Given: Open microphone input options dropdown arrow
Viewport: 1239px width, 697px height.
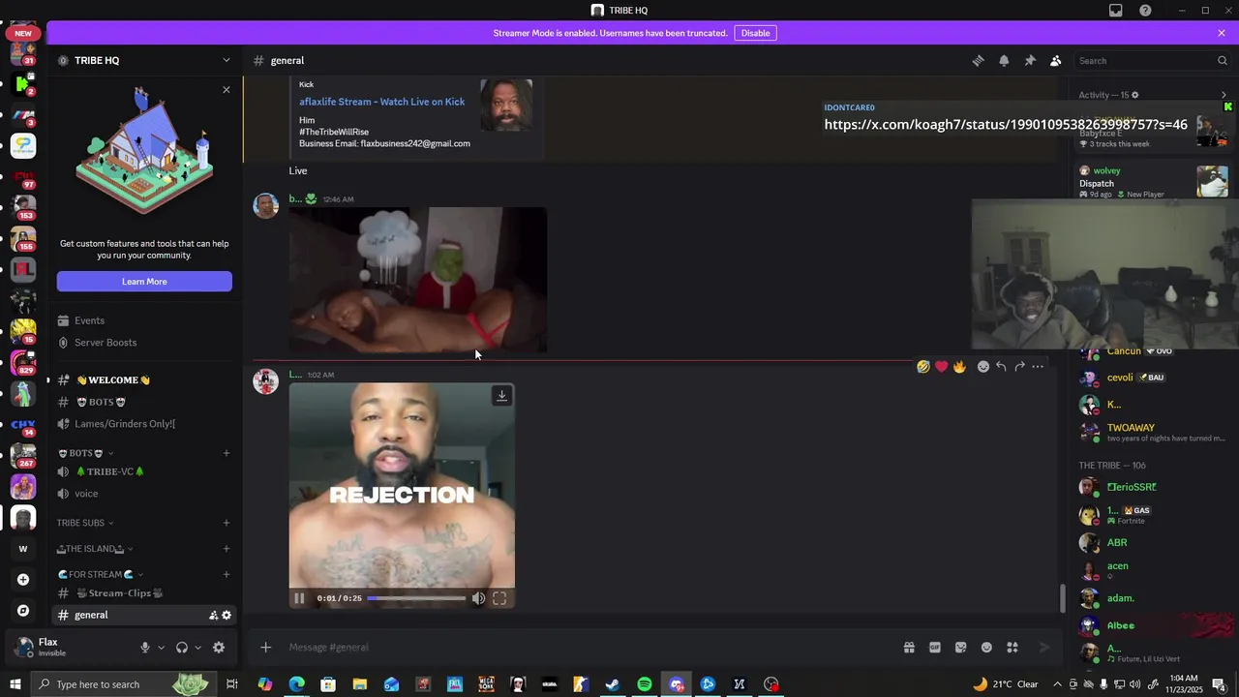Looking at the screenshot, I should tap(161, 648).
